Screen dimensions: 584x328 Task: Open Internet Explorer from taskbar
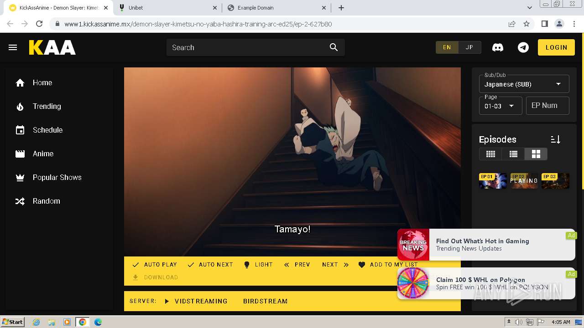click(36, 322)
